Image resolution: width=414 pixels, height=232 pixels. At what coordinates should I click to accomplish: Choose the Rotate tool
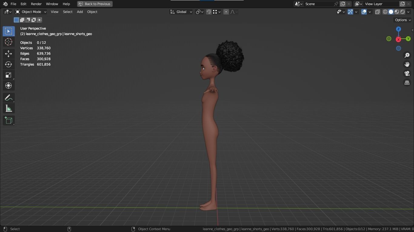click(8, 64)
